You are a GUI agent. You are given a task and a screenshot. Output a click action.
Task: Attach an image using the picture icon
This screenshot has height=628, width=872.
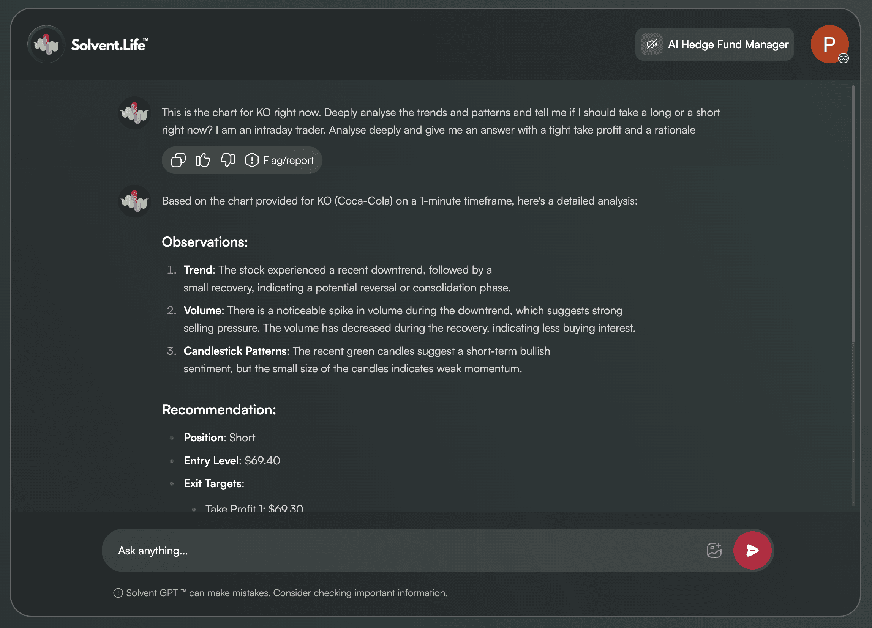[x=714, y=550]
